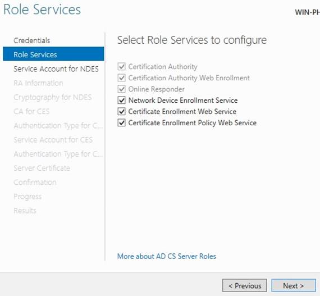Image resolution: width=320 pixels, height=296 pixels.
Task: Toggle Certificate Enrollment Web Service checkbox
Action: pos(121,111)
